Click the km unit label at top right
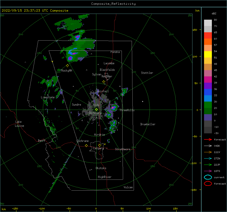Viewport: 227px width, 212px height. click(x=197, y=11)
